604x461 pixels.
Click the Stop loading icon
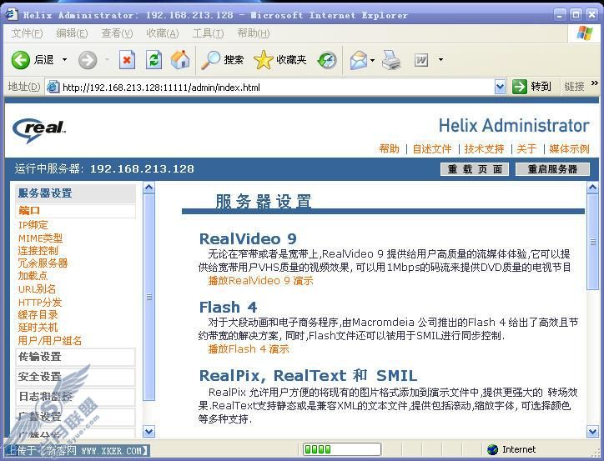pos(127,60)
